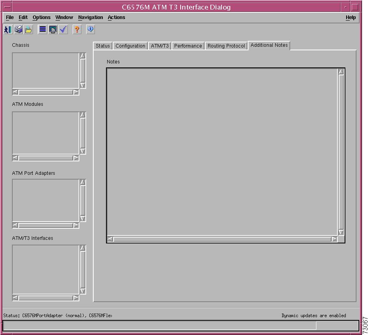
Task: Click ATM Port Adapters scroll right arrow
Action: coord(76,226)
